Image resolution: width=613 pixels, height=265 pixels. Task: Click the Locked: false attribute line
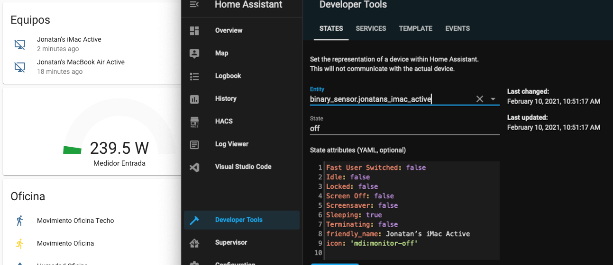click(352, 186)
